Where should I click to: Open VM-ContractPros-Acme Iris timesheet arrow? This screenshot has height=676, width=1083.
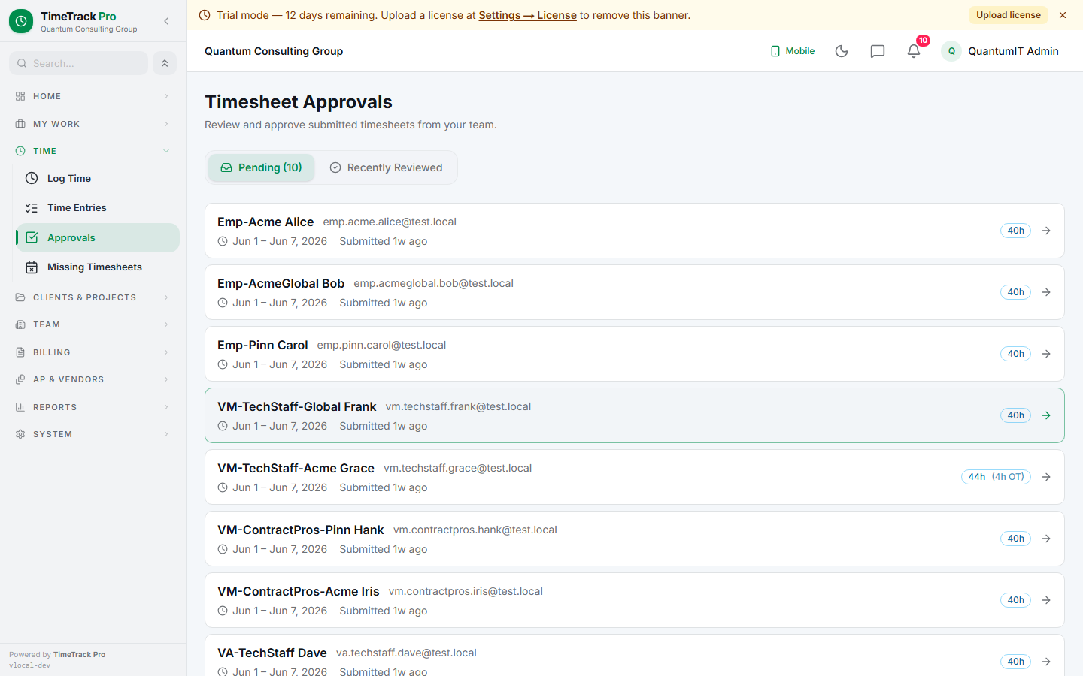tap(1046, 600)
